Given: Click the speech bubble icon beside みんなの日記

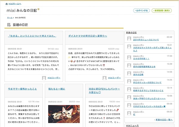Looking at the screenshot, I should 38,9.
